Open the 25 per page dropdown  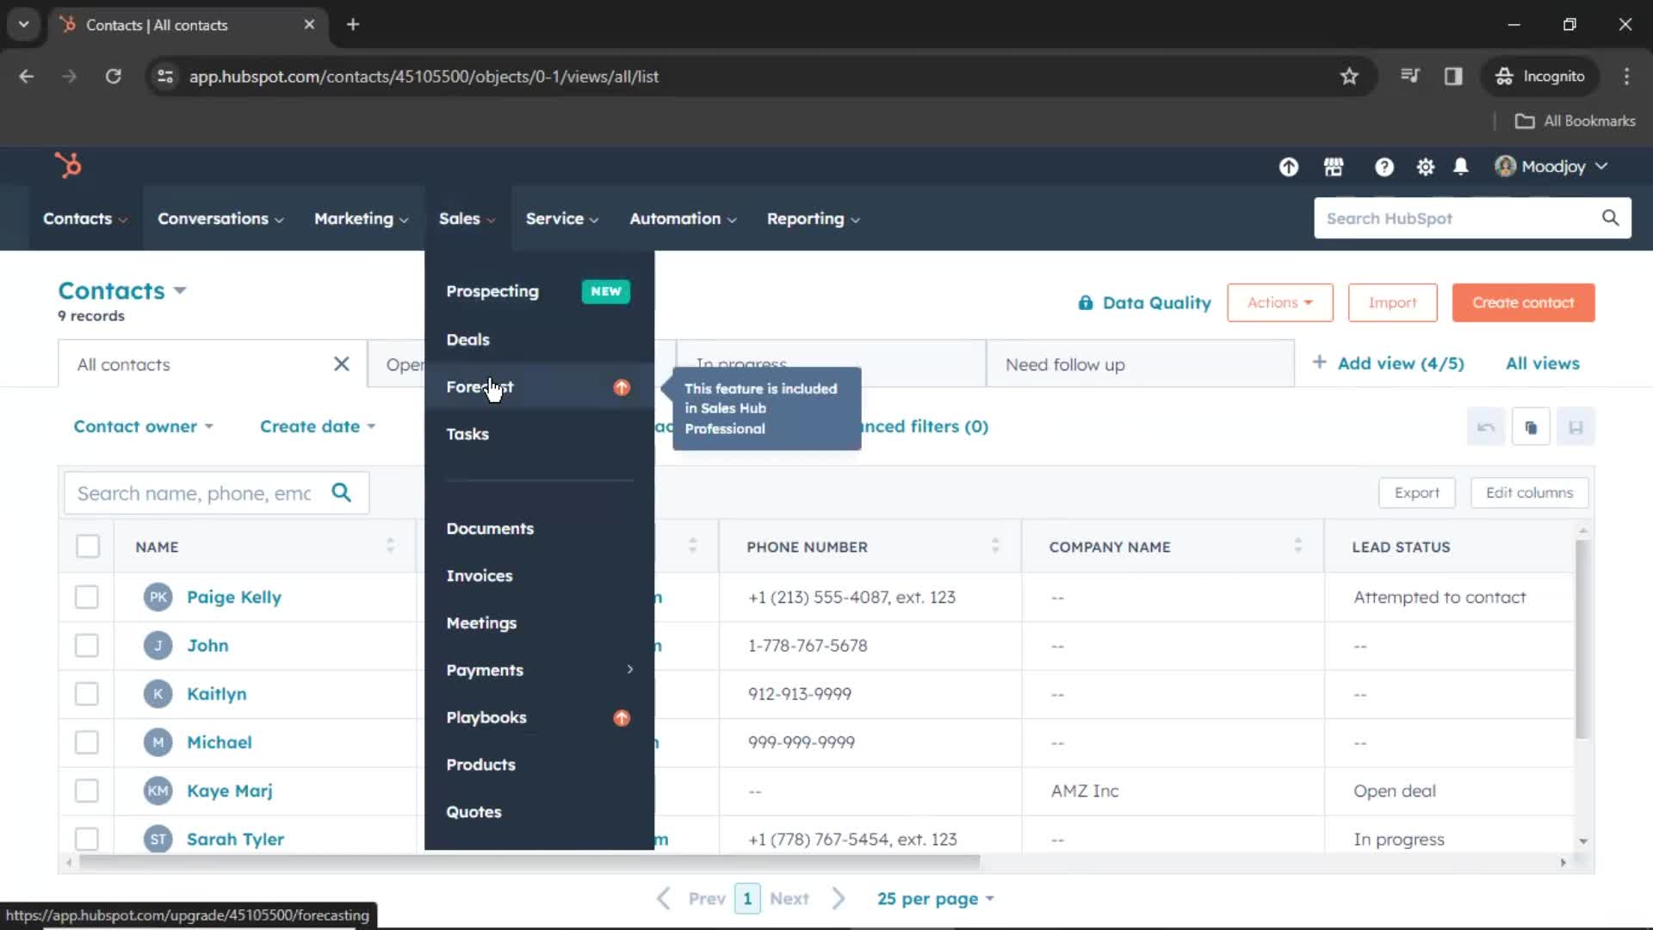(x=936, y=899)
